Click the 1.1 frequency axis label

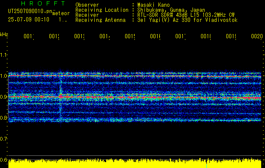3,55
